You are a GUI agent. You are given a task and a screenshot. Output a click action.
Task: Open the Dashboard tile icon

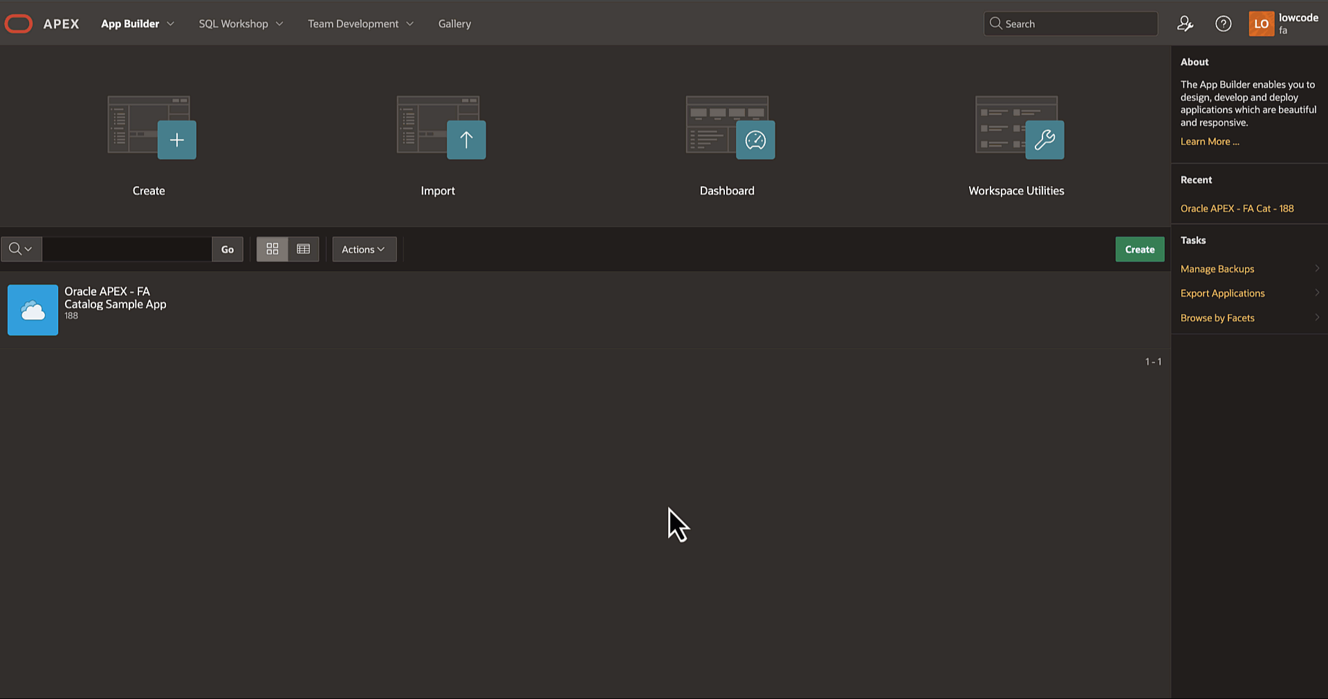coord(730,127)
